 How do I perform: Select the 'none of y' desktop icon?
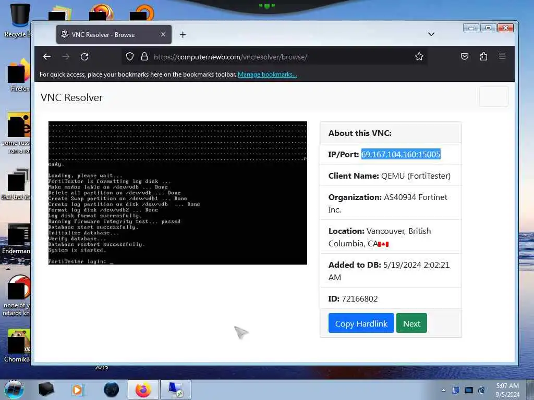pos(17,296)
